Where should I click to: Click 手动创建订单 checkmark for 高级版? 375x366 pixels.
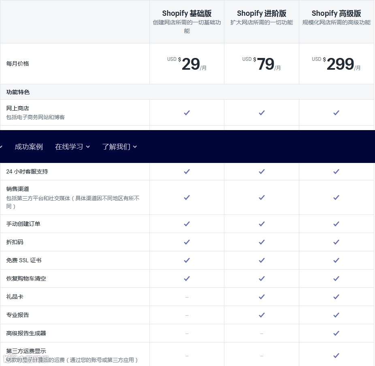[336, 224]
